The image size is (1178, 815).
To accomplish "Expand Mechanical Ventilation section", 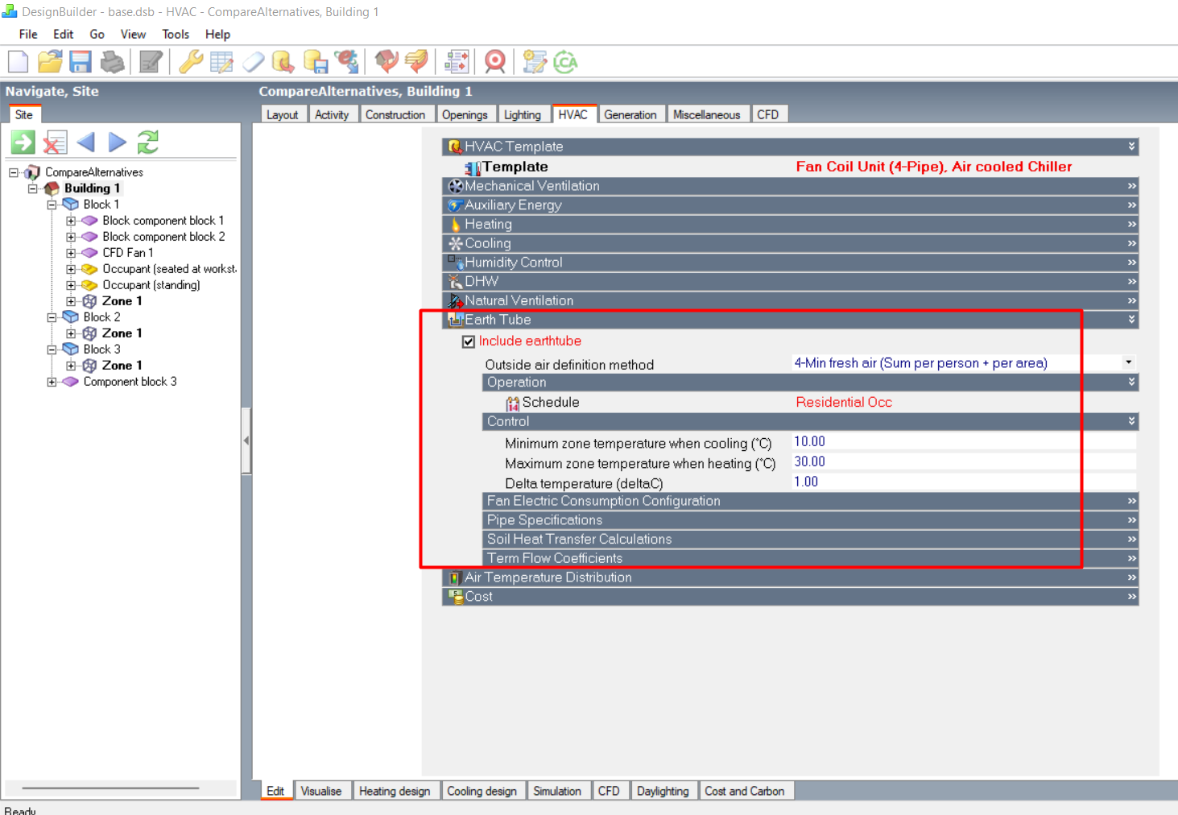I will click(790, 186).
